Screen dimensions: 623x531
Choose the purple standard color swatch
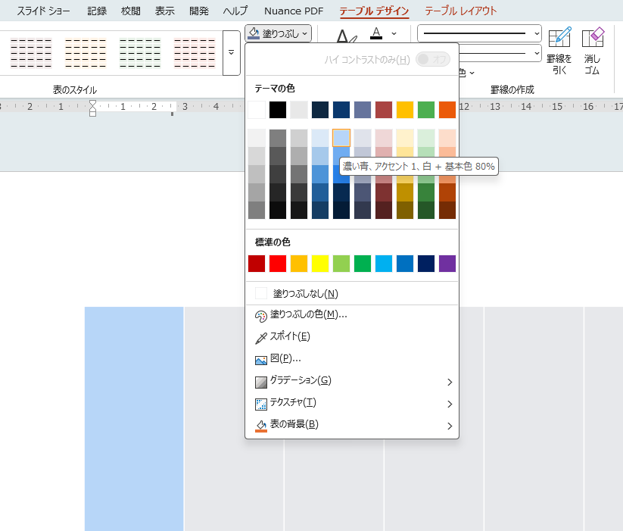coord(447,264)
